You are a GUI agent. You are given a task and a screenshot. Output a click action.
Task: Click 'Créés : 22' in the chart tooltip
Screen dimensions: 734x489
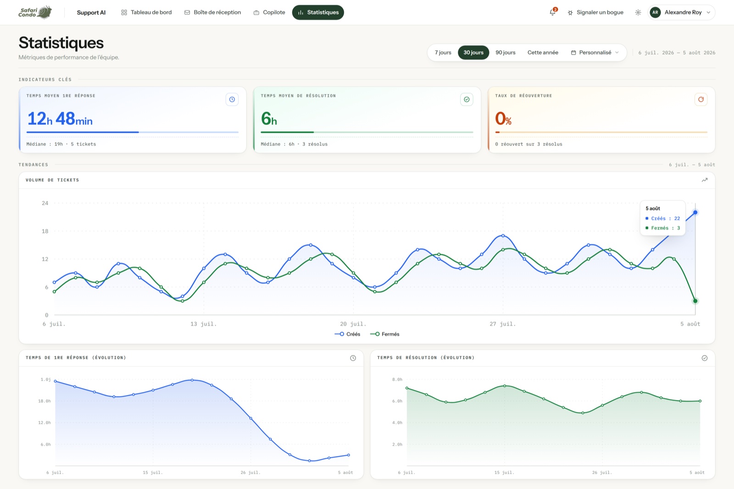pyautogui.click(x=663, y=218)
